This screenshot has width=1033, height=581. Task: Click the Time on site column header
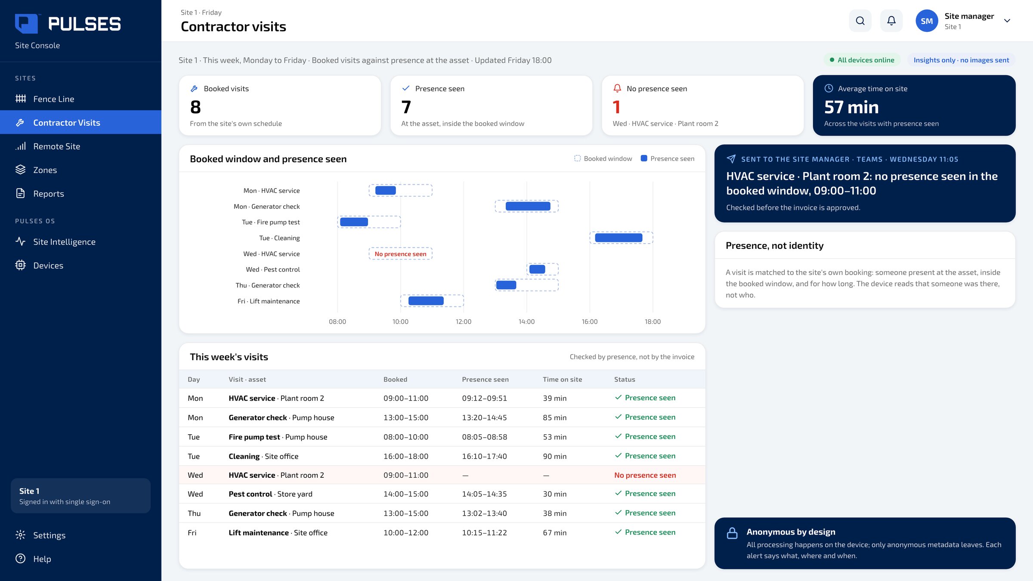562,379
